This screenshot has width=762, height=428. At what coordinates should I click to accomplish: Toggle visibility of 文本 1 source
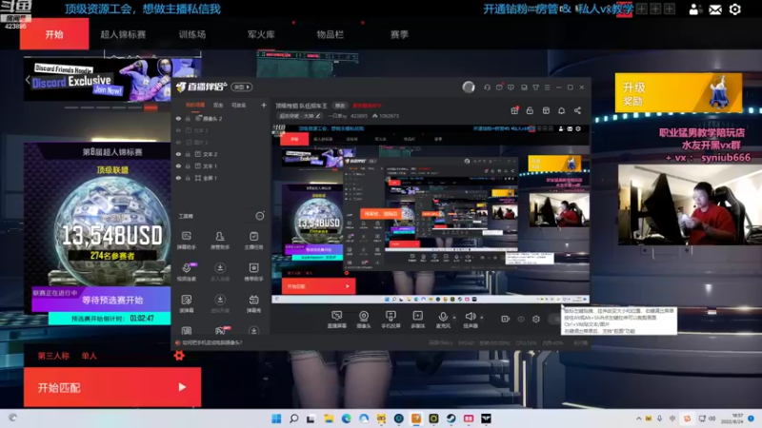tap(178, 165)
